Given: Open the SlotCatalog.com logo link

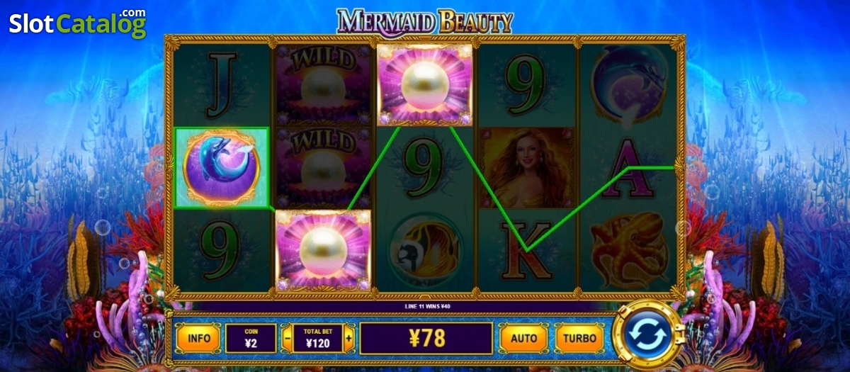Looking at the screenshot, I should point(78,23).
